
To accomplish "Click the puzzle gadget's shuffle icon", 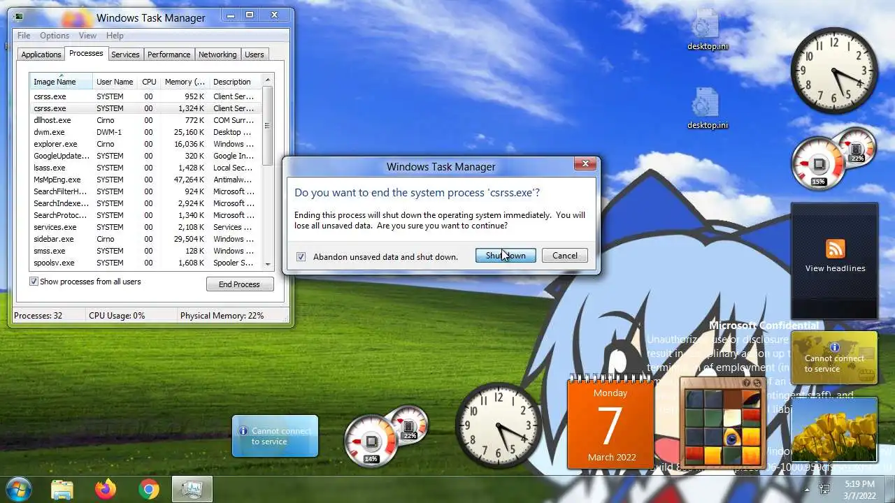I will coord(757,383).
